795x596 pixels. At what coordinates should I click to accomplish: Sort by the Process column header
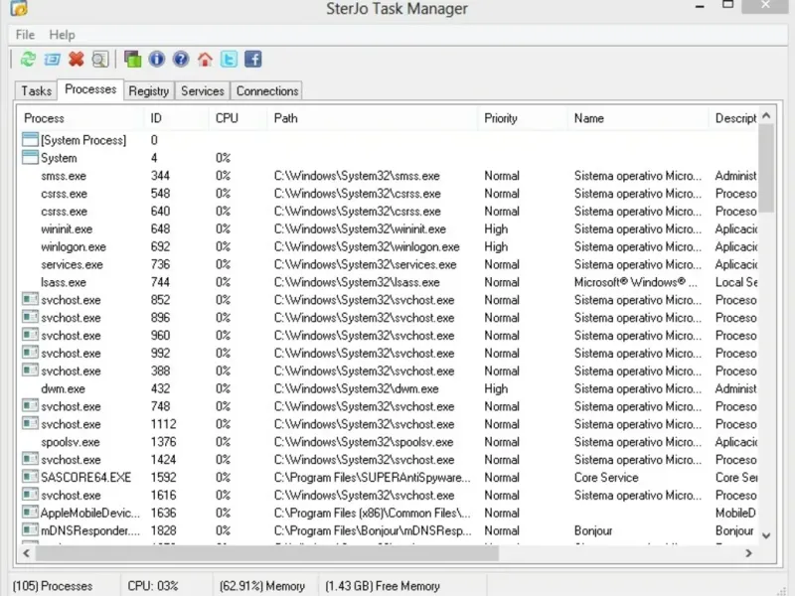[81, 118]
